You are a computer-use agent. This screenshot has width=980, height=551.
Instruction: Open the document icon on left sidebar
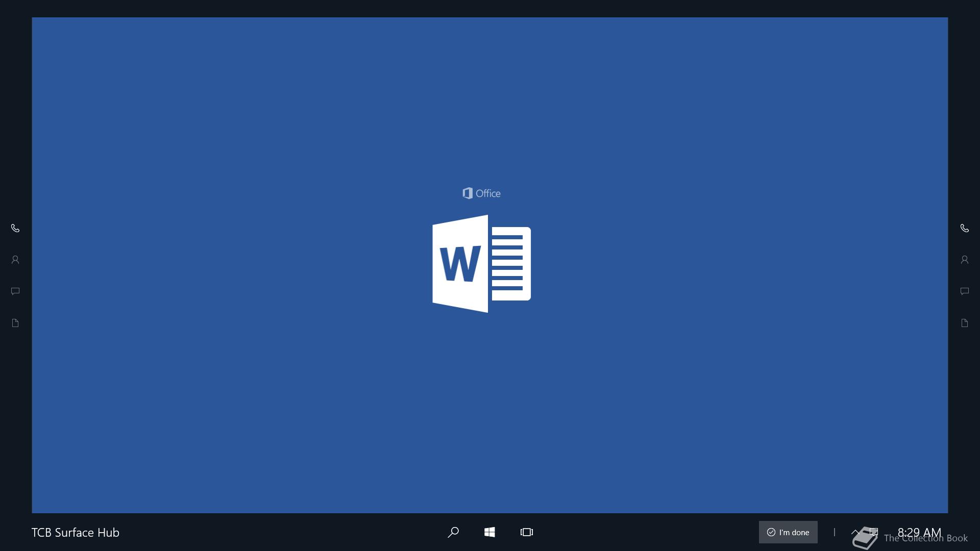tap(15, 323)
